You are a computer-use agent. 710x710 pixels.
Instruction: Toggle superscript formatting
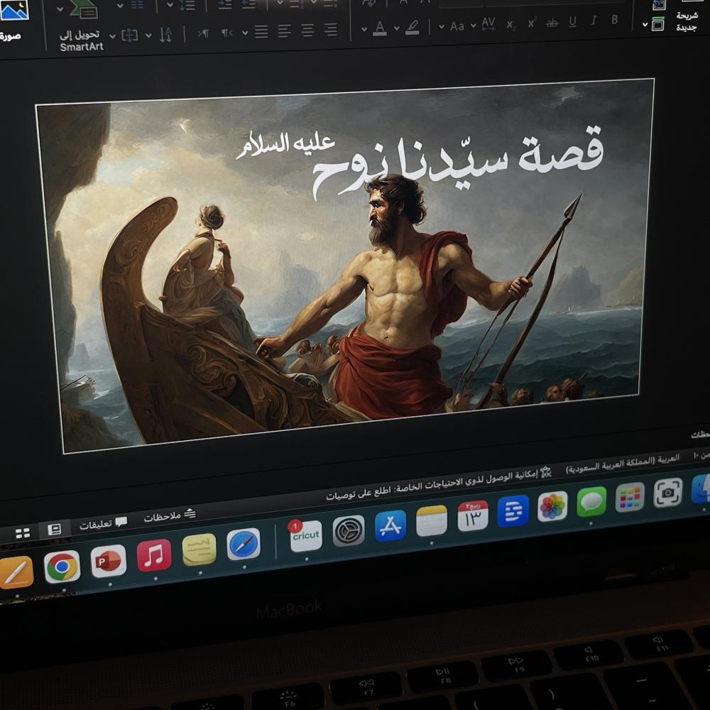click(x=532, y=23)
